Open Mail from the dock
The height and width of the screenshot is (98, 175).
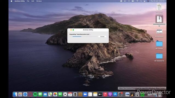[x=45, y=94]
